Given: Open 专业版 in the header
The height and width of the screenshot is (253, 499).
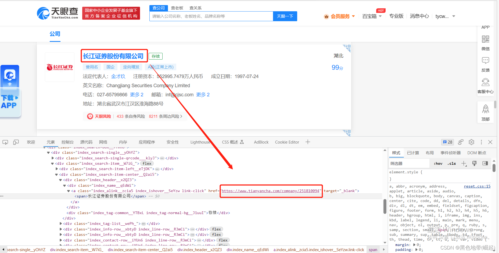Looking at the screenshot, I should [396, 16].
